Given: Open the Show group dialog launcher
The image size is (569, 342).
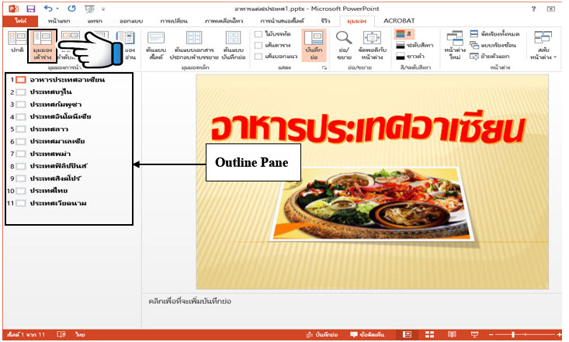Looking at the screenshot, I should (324, 67).
